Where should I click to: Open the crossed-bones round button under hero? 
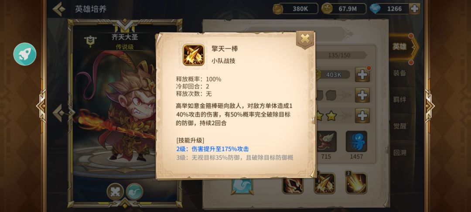[115, 191]
